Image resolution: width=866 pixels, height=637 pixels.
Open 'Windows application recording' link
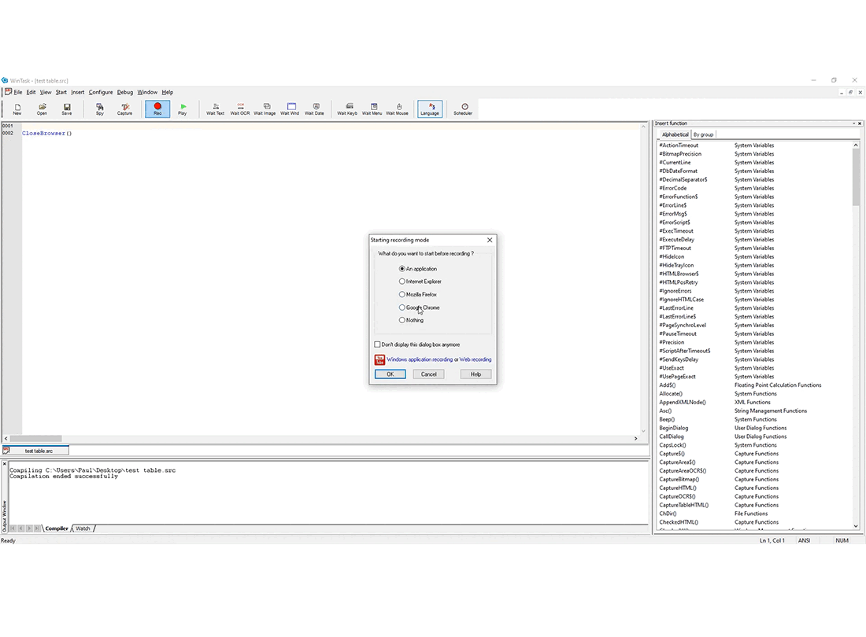(419, 359)
